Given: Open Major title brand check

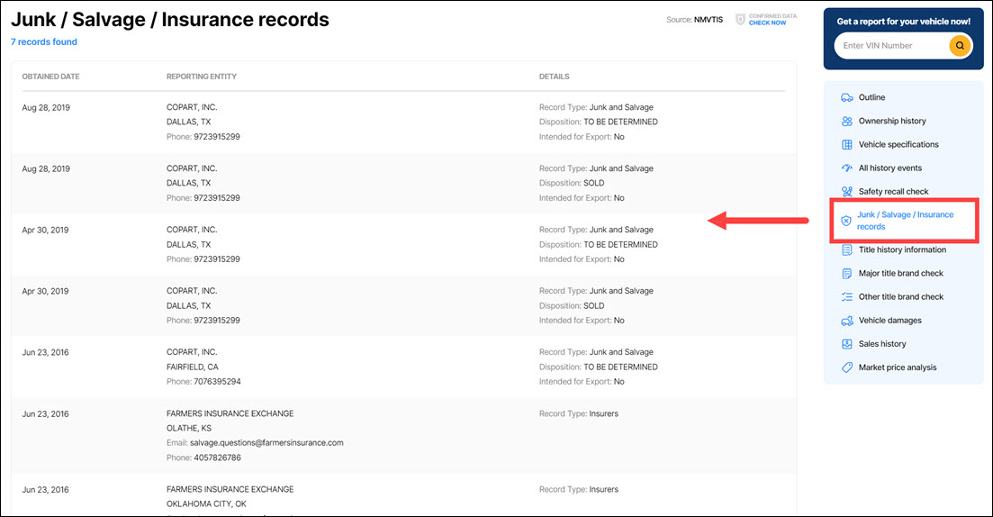Looking at the screenshot, I should pyautogui.click(x=900, y=273).
